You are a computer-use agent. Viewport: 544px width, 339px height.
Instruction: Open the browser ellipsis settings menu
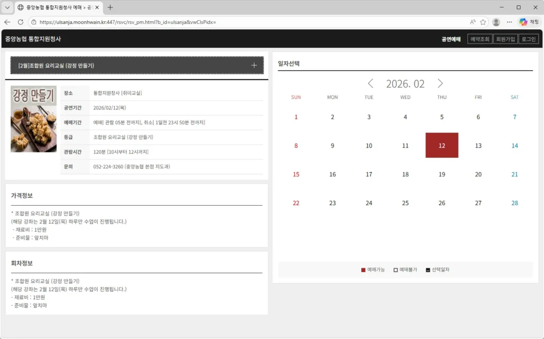coord(509,22)
